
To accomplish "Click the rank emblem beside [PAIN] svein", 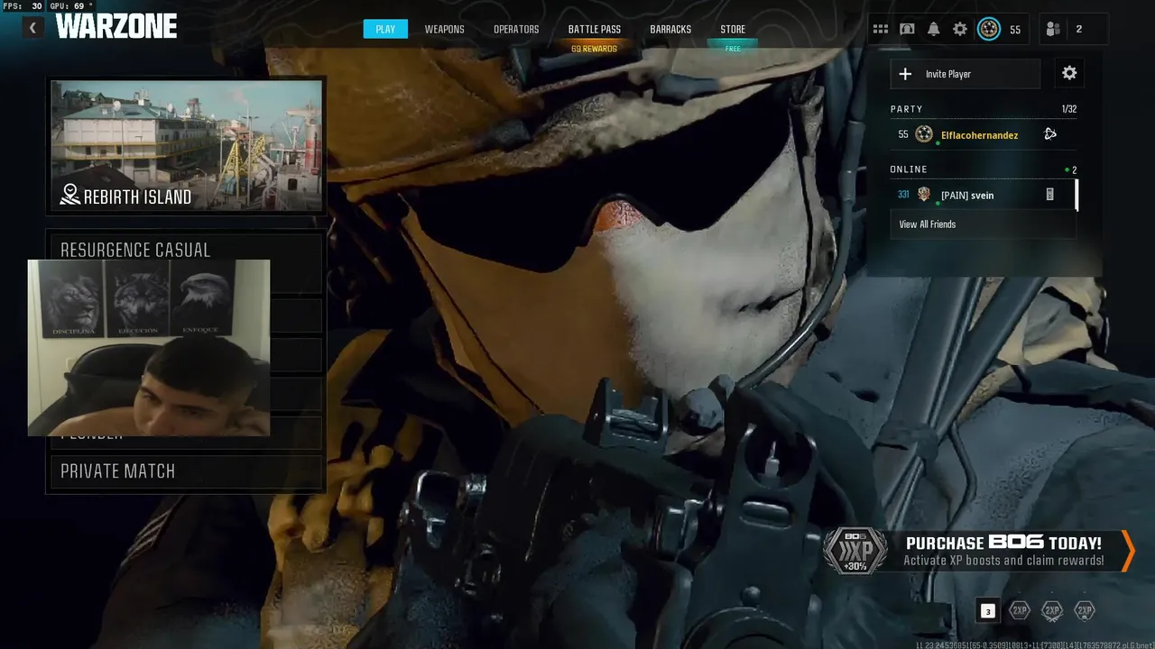I will 924,194.
